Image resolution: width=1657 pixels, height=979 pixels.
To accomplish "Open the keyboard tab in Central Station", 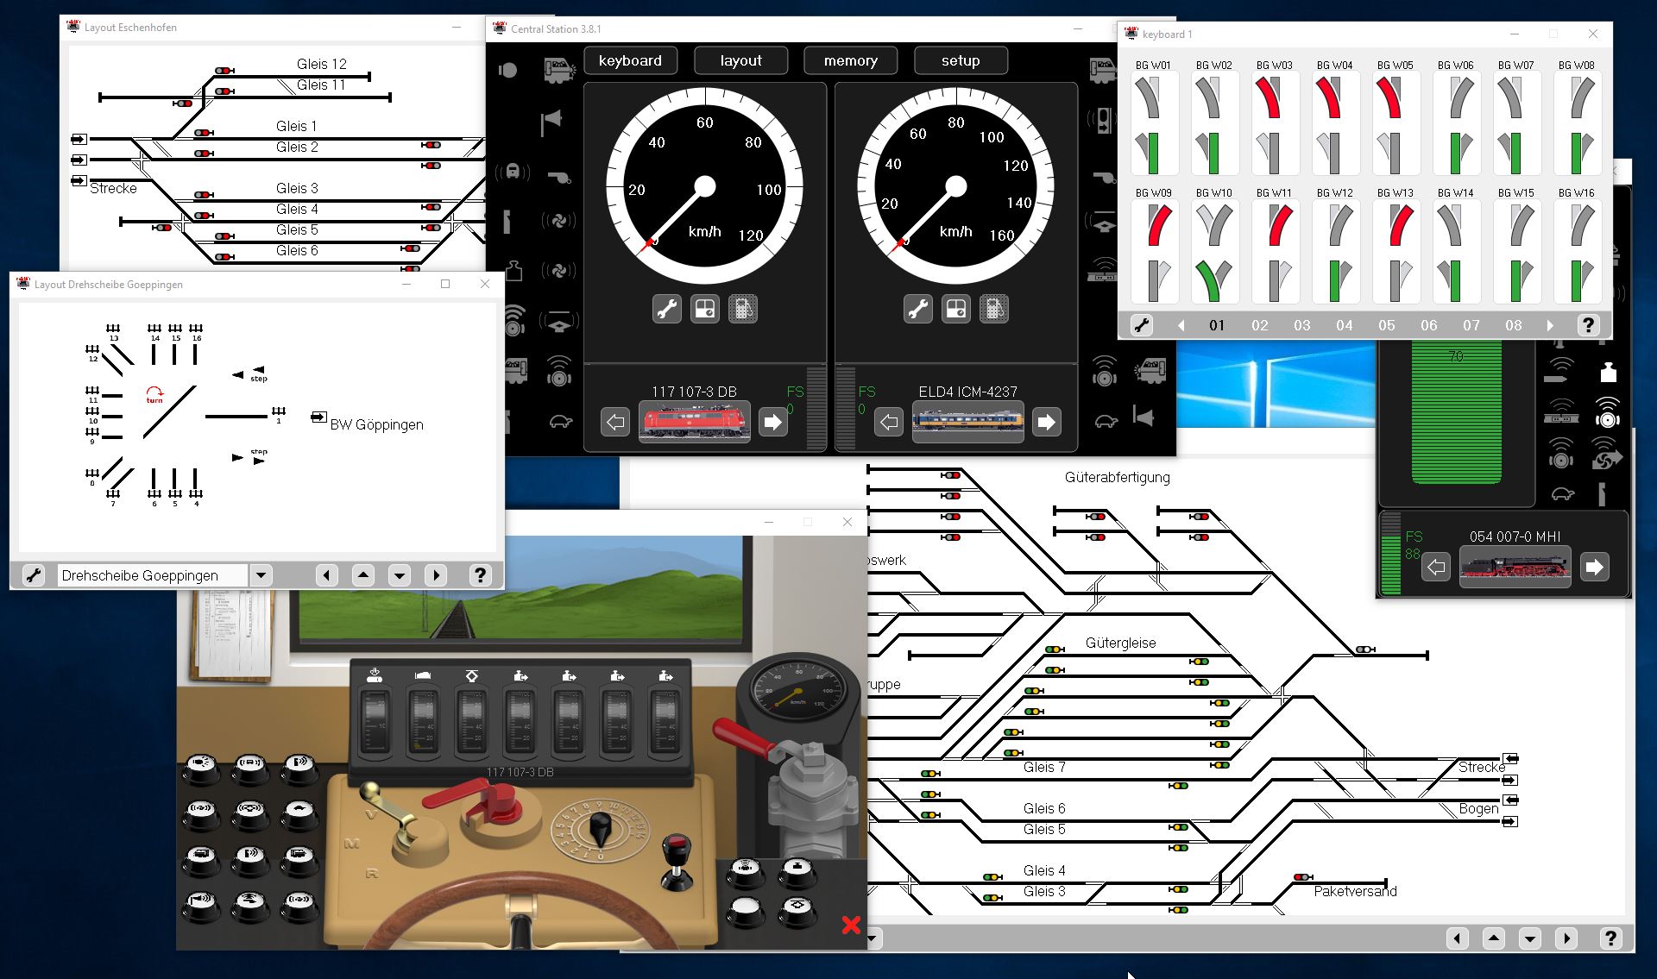I will point(631,60).
